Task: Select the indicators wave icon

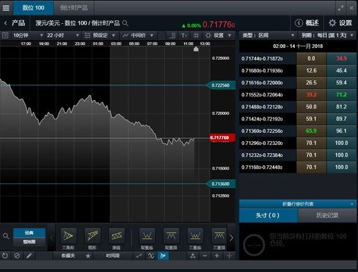Action: click(x=151, y=256)
